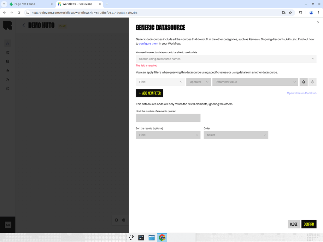Close the Page Not Found tab

(51, 4)
